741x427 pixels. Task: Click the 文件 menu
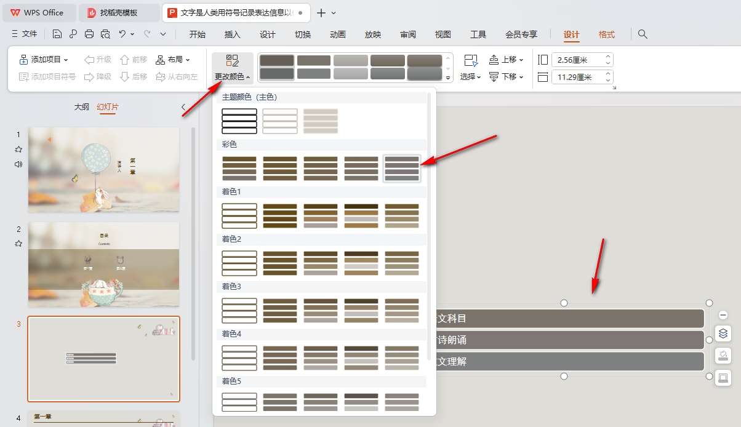(25, 34)
